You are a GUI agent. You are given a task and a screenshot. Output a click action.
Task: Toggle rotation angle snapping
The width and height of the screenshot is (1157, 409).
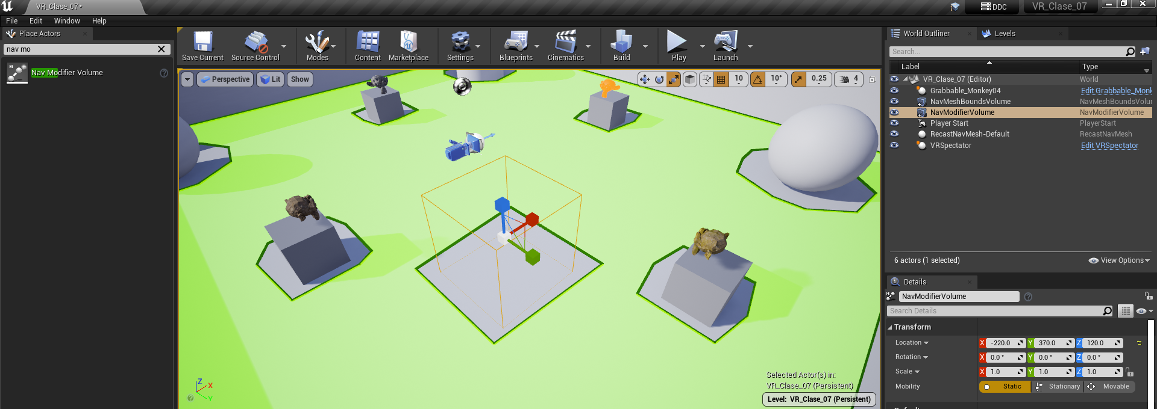click(757, 79)
